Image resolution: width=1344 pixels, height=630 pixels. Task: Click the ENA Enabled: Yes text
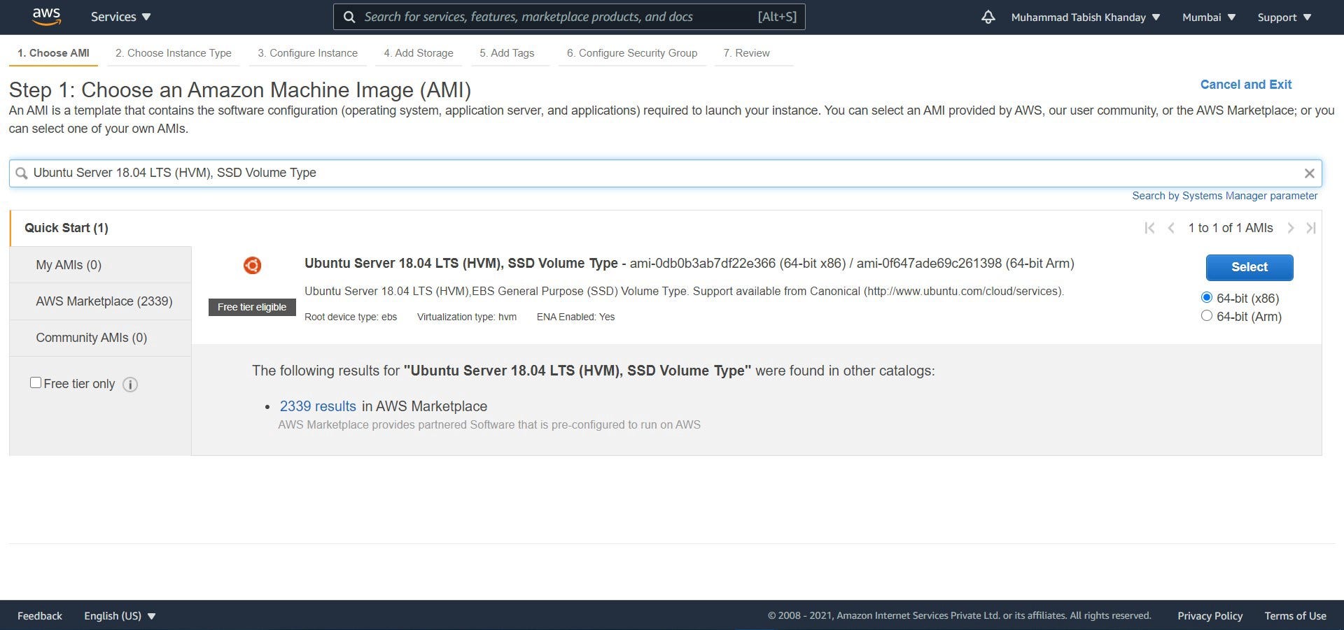click(575, 317)
